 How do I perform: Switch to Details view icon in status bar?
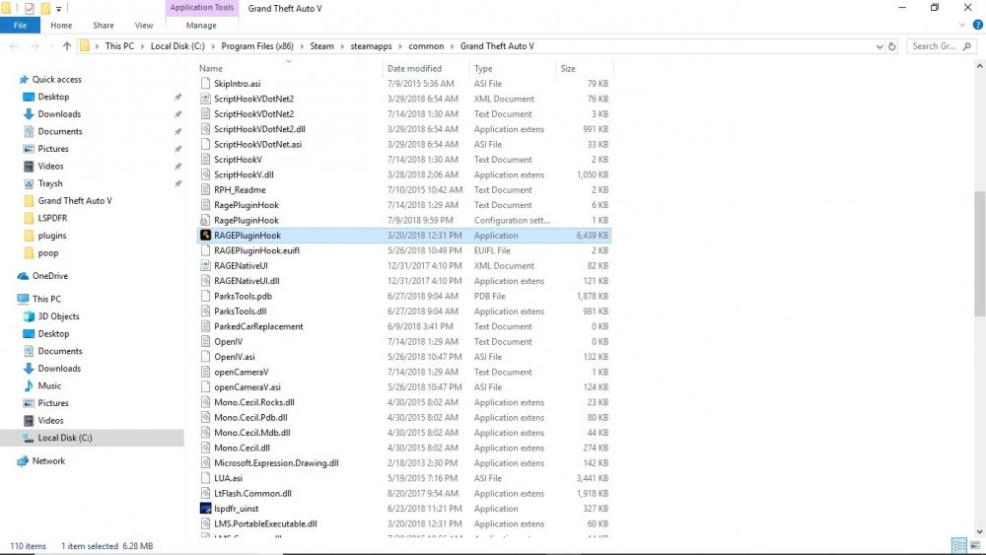pyautogui.click(x=959, y=545)
